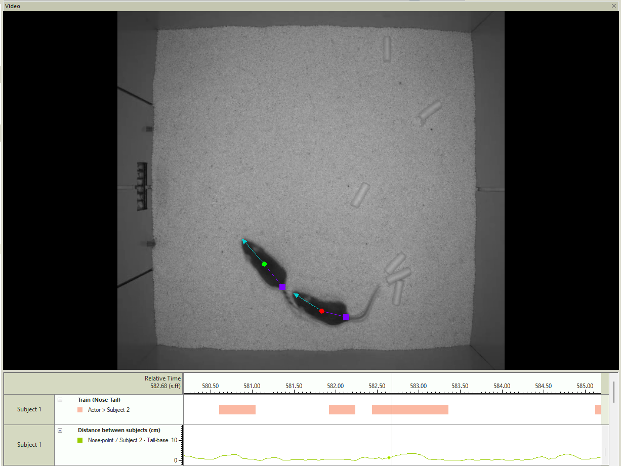Select first Train event bar near 580.50

pos(237,409)
